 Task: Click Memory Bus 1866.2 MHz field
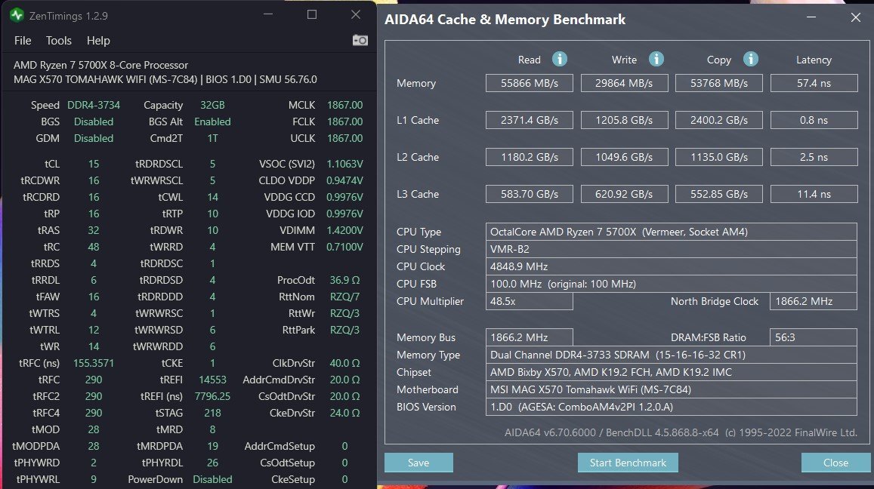[529, 337]
